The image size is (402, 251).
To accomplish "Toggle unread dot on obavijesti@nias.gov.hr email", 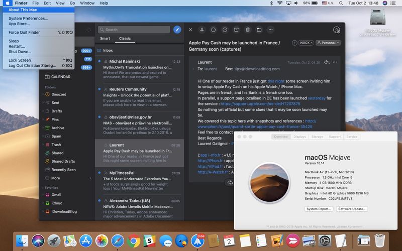I will 99,117.
